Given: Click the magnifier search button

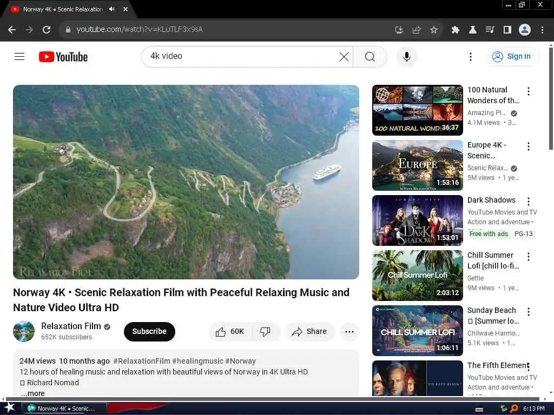Looking at the screenshot, I should (x=370, y=56).
